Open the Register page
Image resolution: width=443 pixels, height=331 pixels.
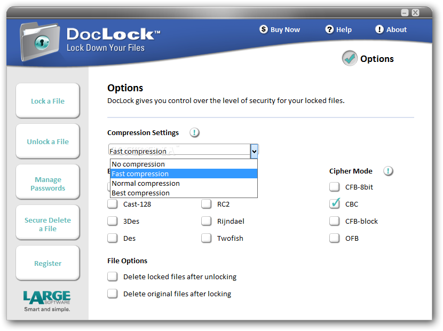(x=48, y=263)
